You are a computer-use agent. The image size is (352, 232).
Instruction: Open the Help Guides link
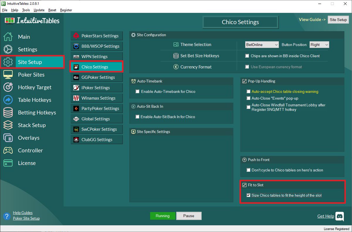tap(23, 213)
